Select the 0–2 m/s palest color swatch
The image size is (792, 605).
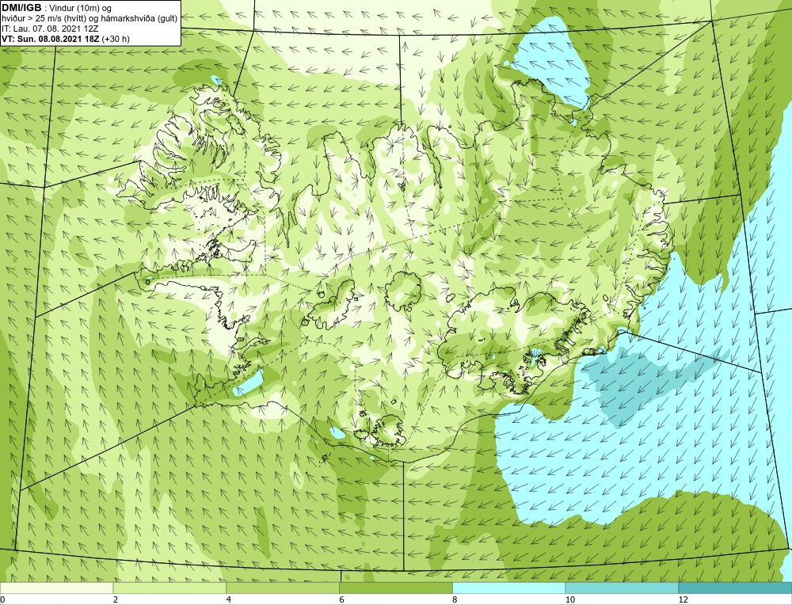pos(56,588)
